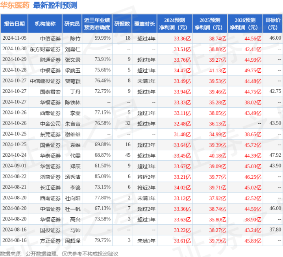Click the 华东医药 title text
The height and width of the screenshot is (257, 283).
pyautogui.click(x=15, y=5)
